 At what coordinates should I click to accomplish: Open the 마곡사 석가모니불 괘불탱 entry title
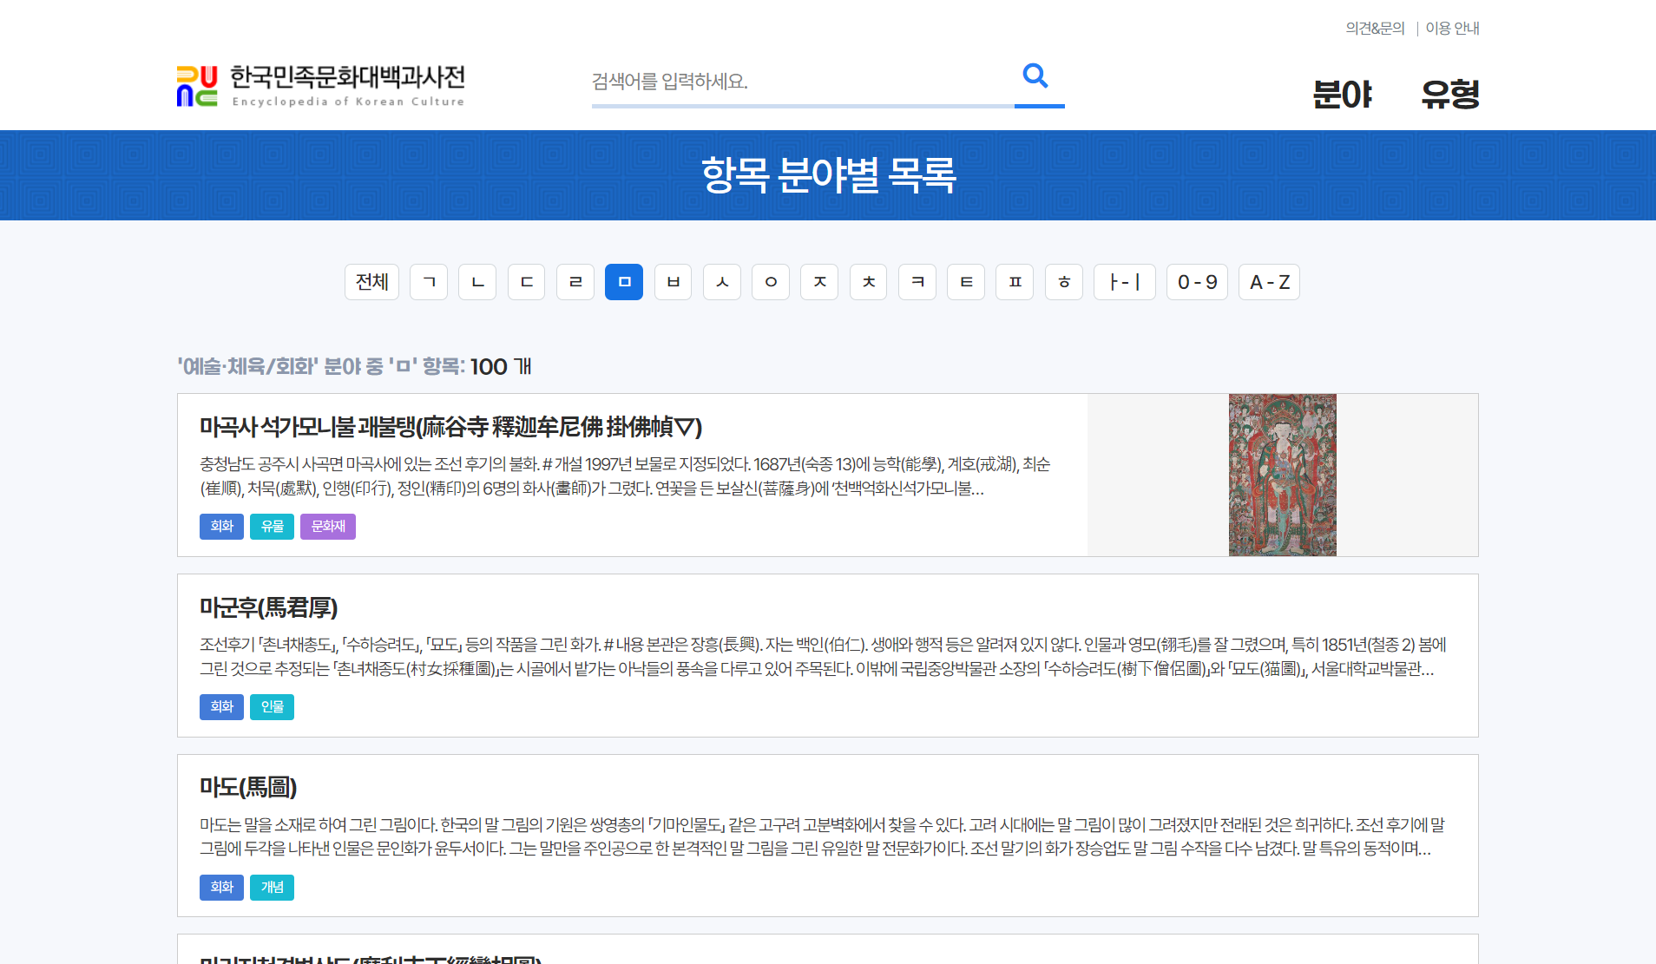(450, 427)
